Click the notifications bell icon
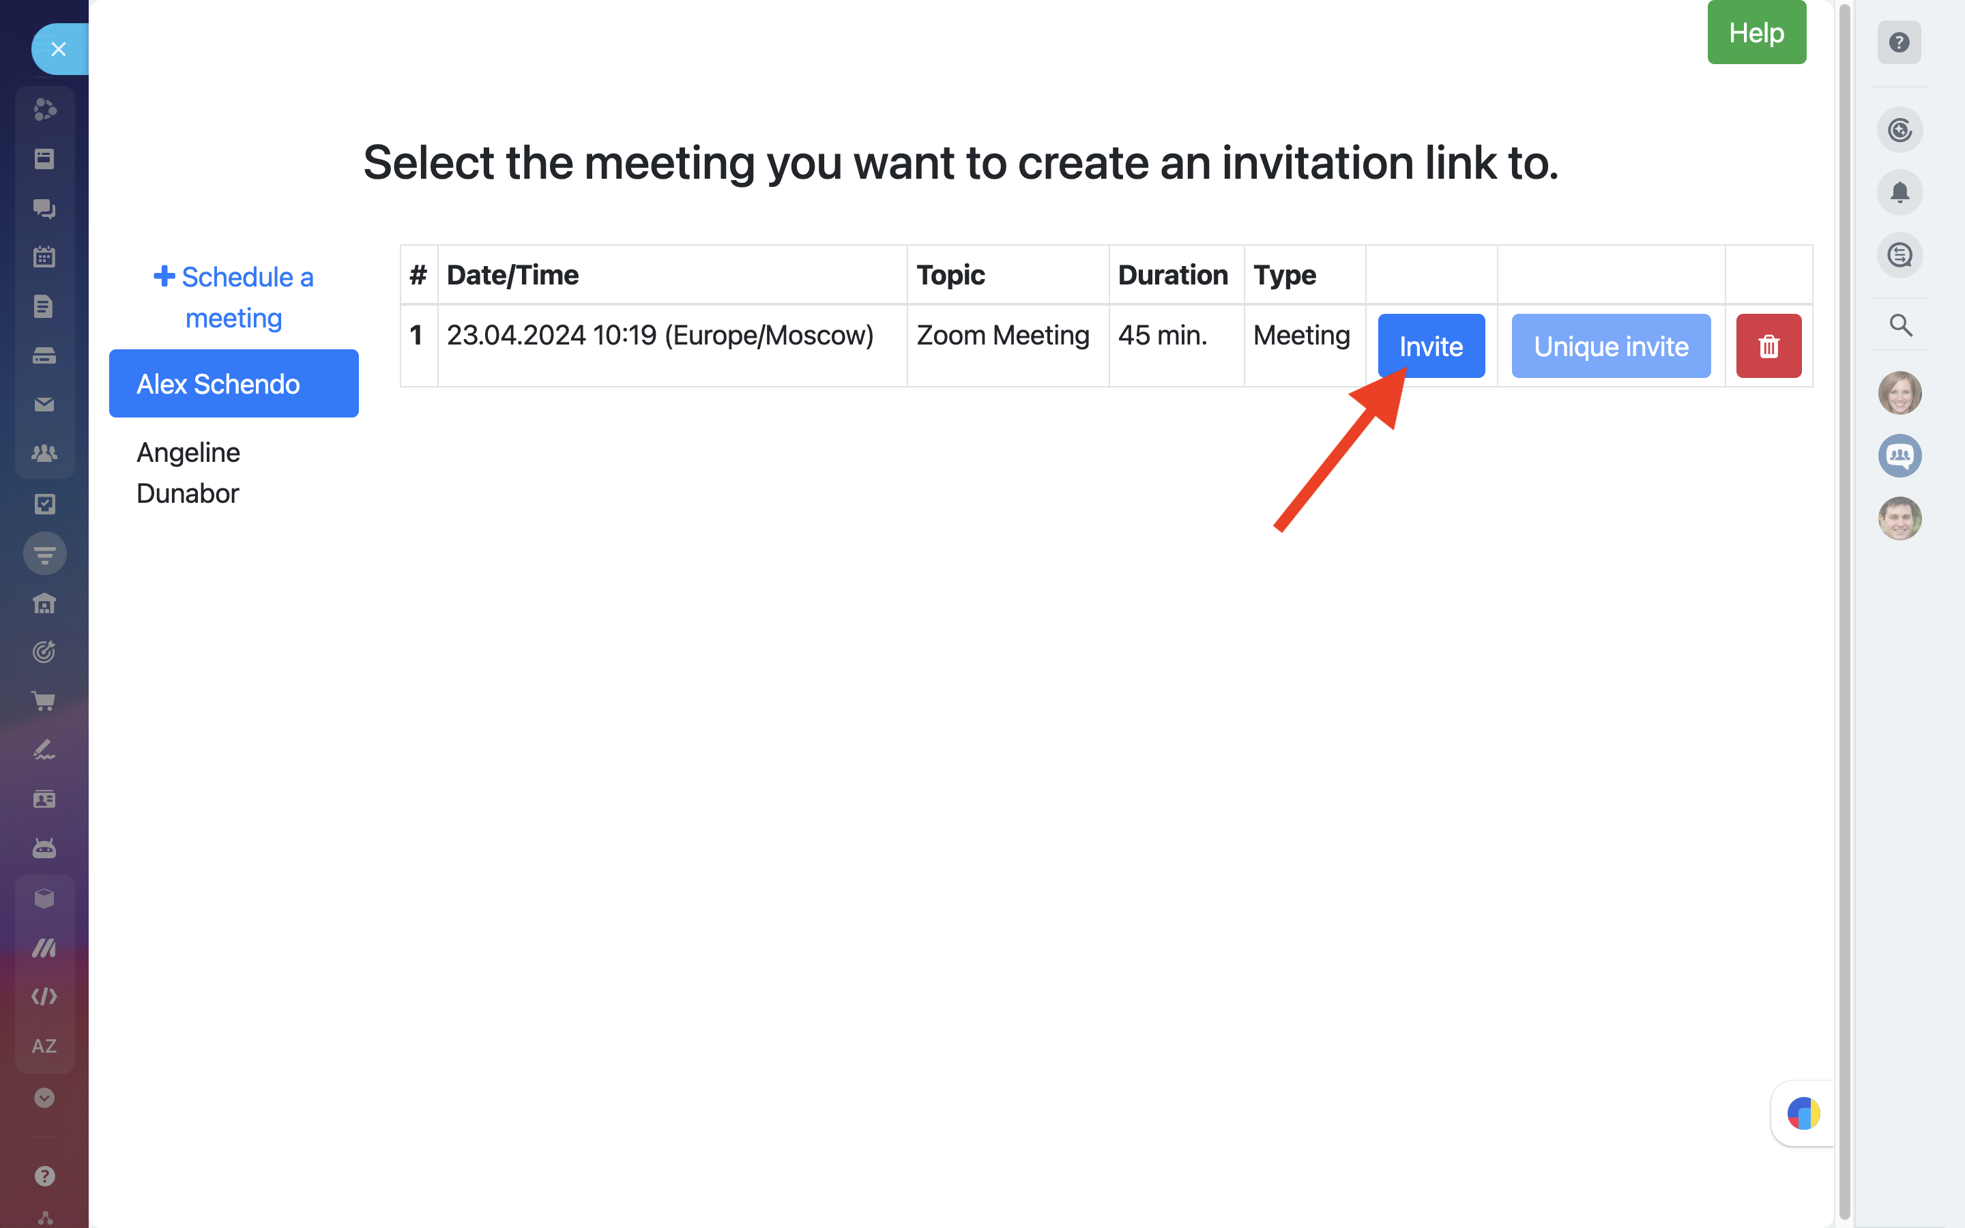This screenshot has width=1965, height=1228. [x=1899, y=192]
